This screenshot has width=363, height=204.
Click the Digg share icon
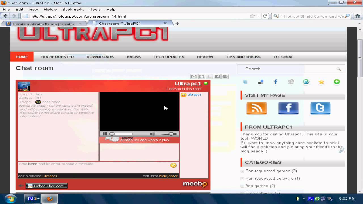[x=291, y=82]
